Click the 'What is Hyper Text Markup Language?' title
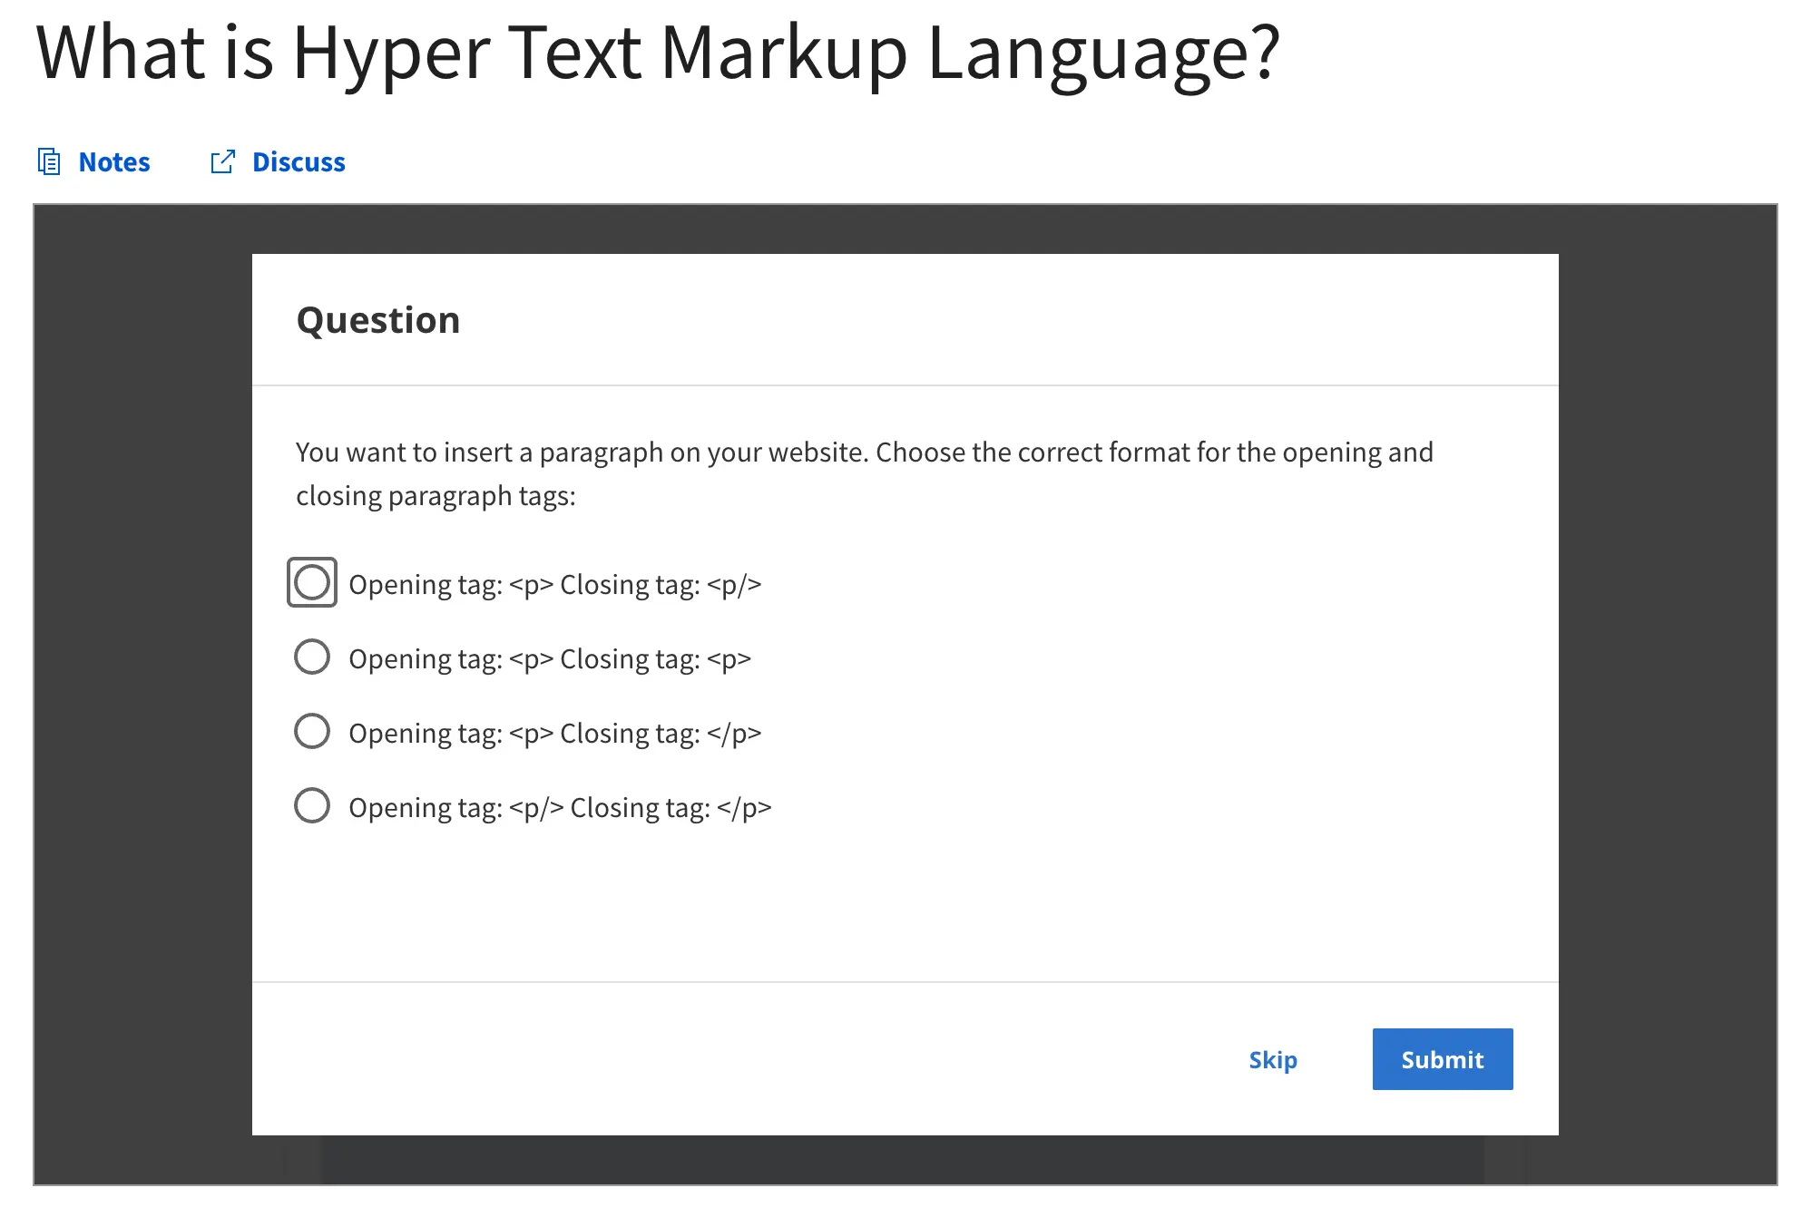 (x=658, y=53)
